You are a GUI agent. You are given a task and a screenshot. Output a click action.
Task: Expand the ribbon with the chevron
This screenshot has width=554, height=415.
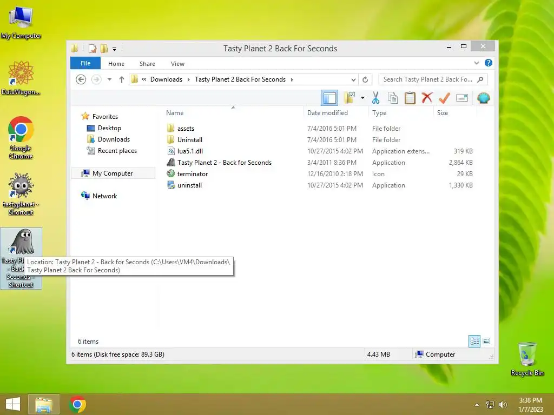477,63
